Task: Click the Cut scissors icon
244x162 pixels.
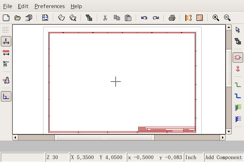Action: (x=105, y=18)
